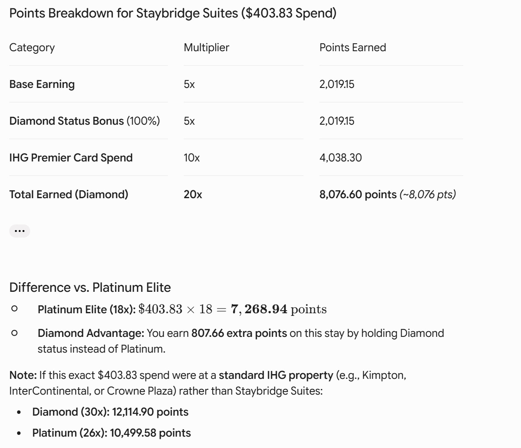Click the 4,038.30 points cell
Screen dimensions: 521x448
(341, 157)
